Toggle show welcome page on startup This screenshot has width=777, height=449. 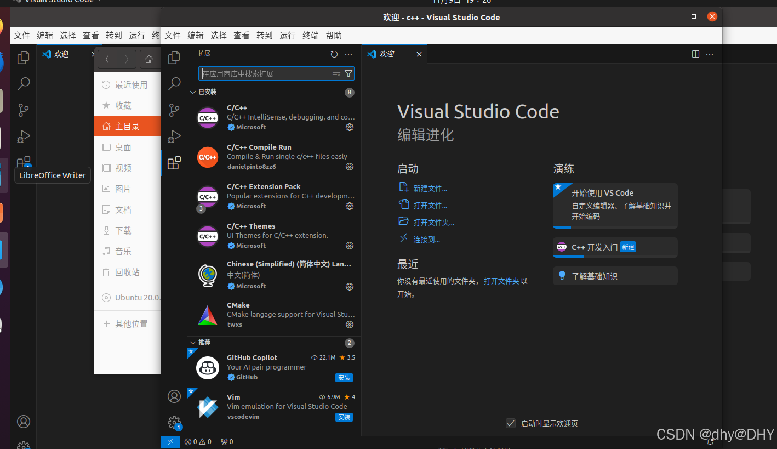coord(511,423)
